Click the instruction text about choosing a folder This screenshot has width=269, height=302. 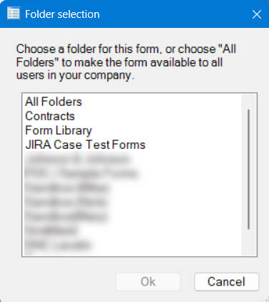click(126, 62)
